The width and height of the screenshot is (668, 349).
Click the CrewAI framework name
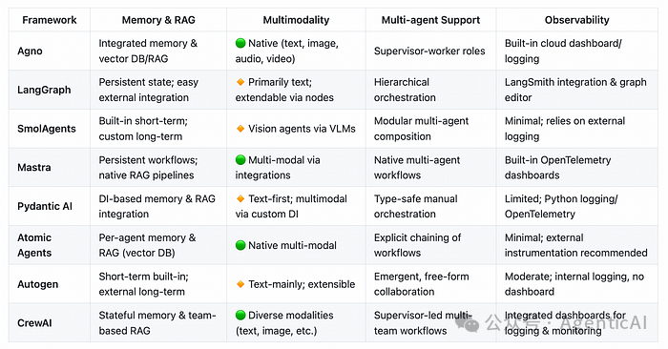coord(34,322)
